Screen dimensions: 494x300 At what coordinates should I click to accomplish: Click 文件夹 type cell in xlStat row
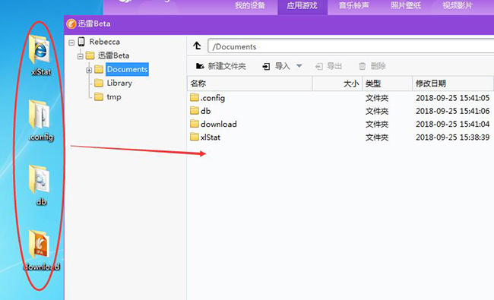pos(377,137)
